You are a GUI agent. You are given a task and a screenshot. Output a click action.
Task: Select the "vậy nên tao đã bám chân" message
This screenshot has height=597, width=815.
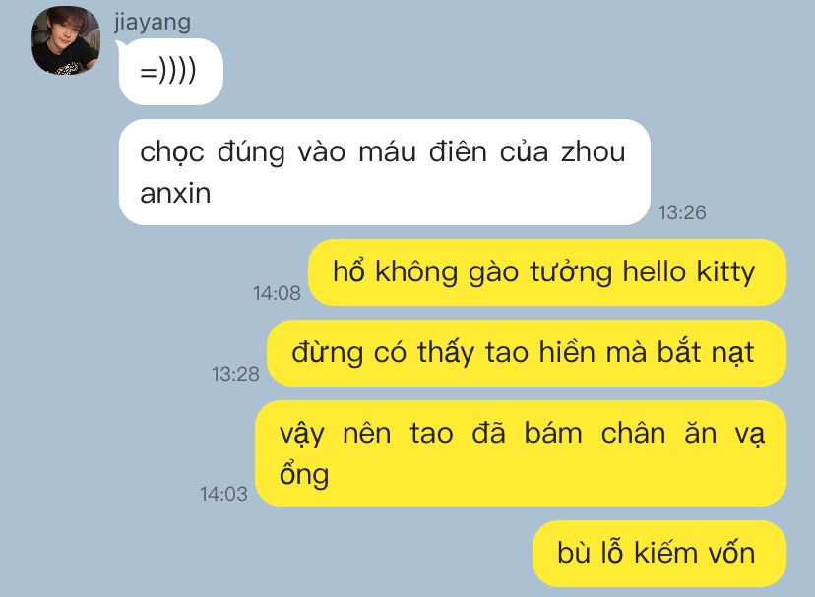521,453
